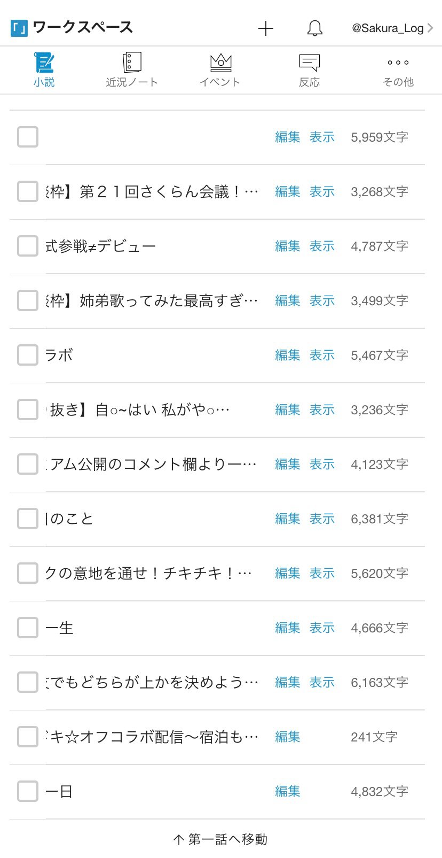Check the box for the 241文字 episode
The image size is (442, 858).
[x=28, y=737]
